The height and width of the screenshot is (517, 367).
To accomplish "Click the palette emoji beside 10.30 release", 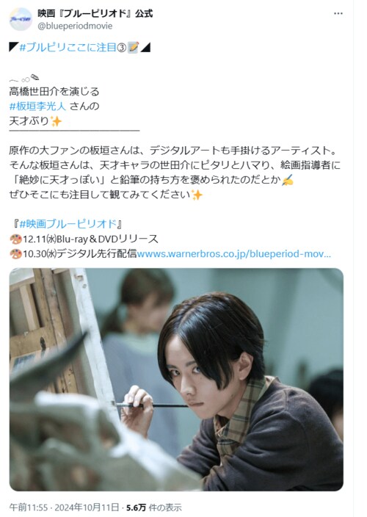I will pyautogui.click(x=16, y=254).
